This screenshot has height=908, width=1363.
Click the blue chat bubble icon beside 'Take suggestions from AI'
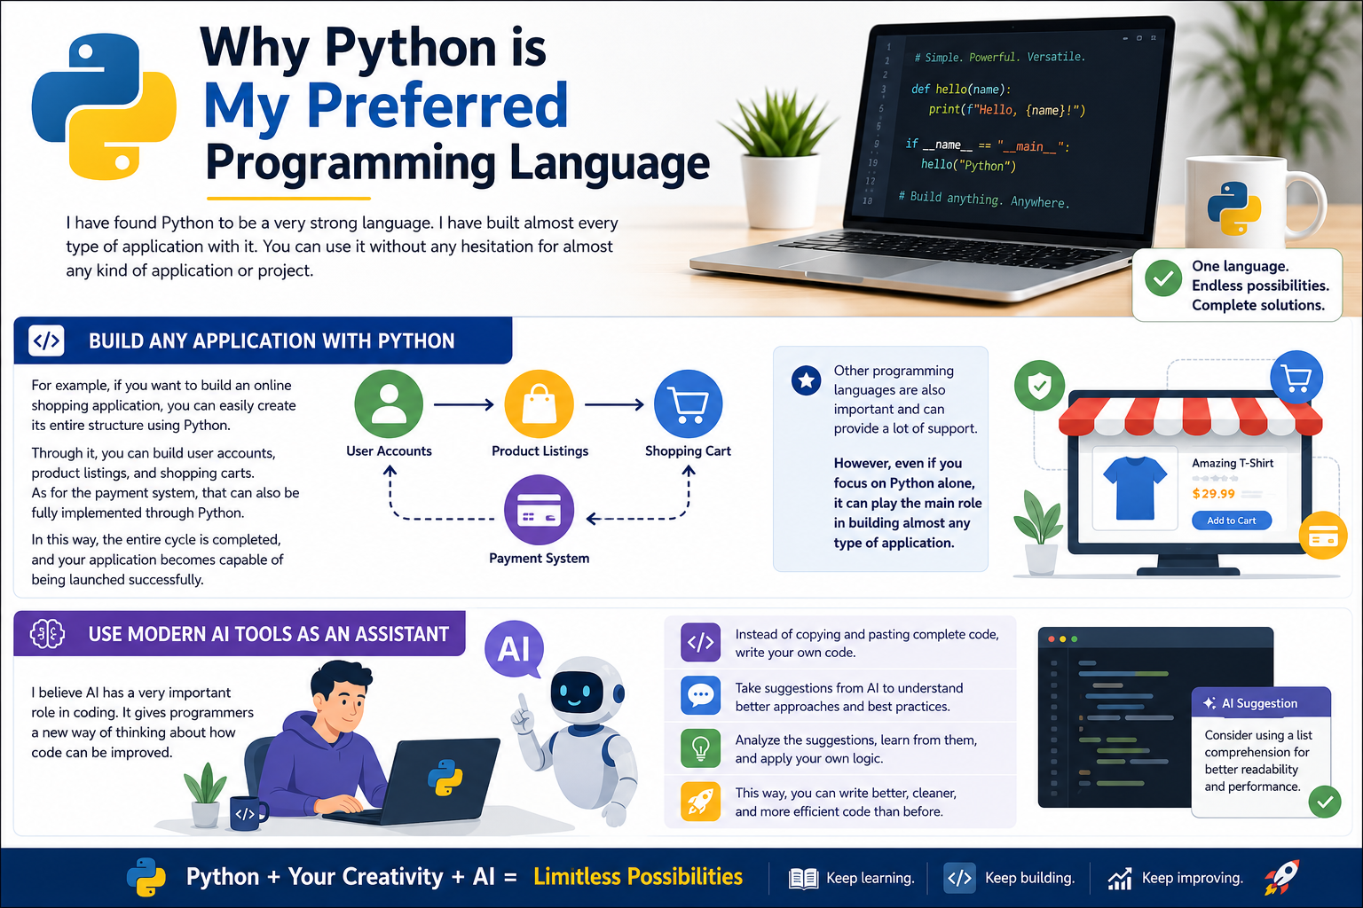point(700,696)
